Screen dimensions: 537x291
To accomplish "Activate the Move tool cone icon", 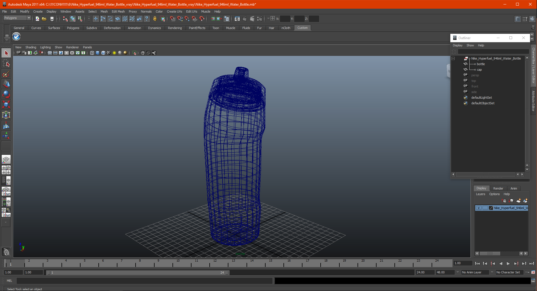I will click(x=6, y=84).
